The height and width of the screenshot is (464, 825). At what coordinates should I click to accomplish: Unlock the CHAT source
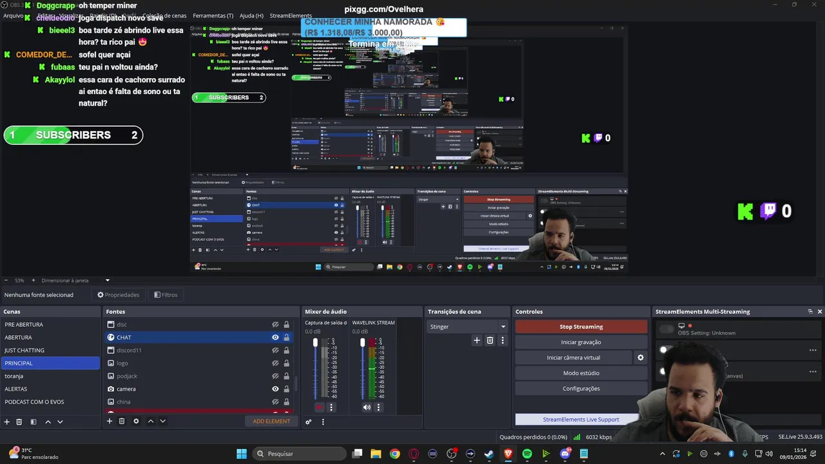(286, 337)
